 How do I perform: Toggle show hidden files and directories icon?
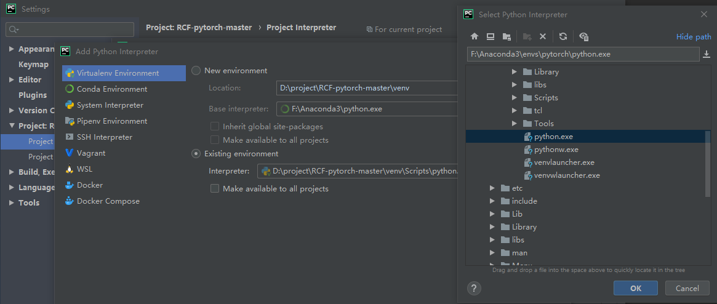tap(584, 37)
